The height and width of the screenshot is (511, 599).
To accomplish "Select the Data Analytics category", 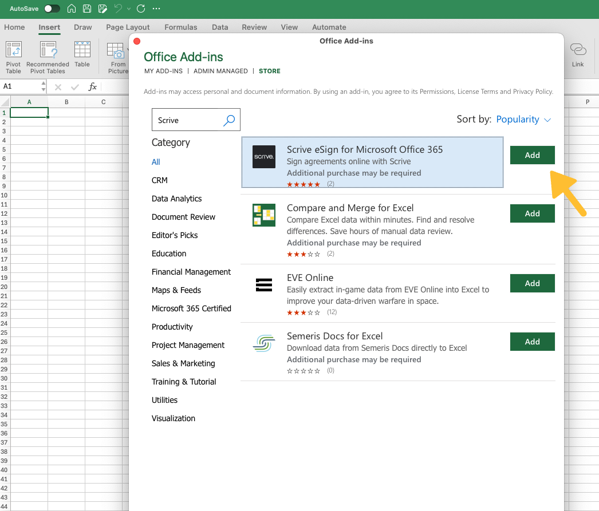I will click(176, 199).
